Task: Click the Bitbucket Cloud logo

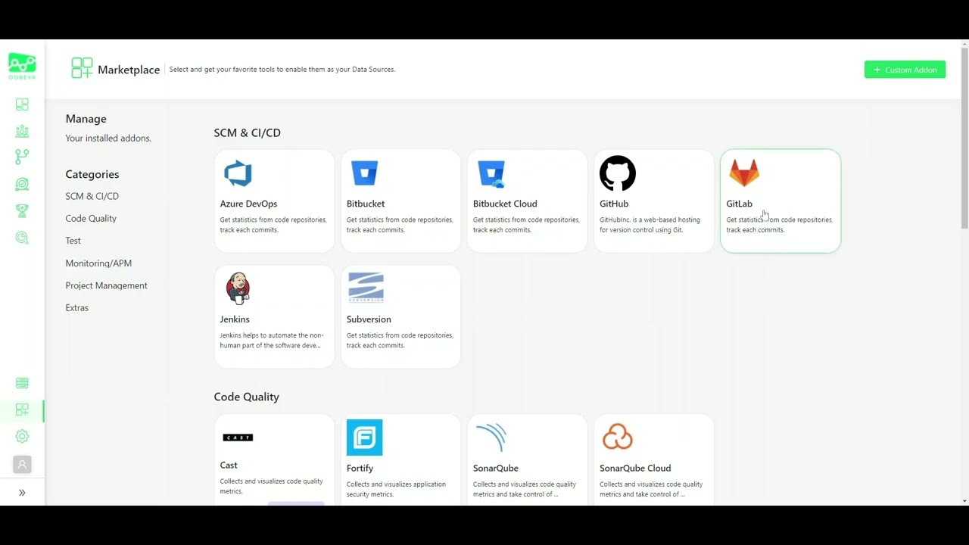Action: click(x=491, y=173)
